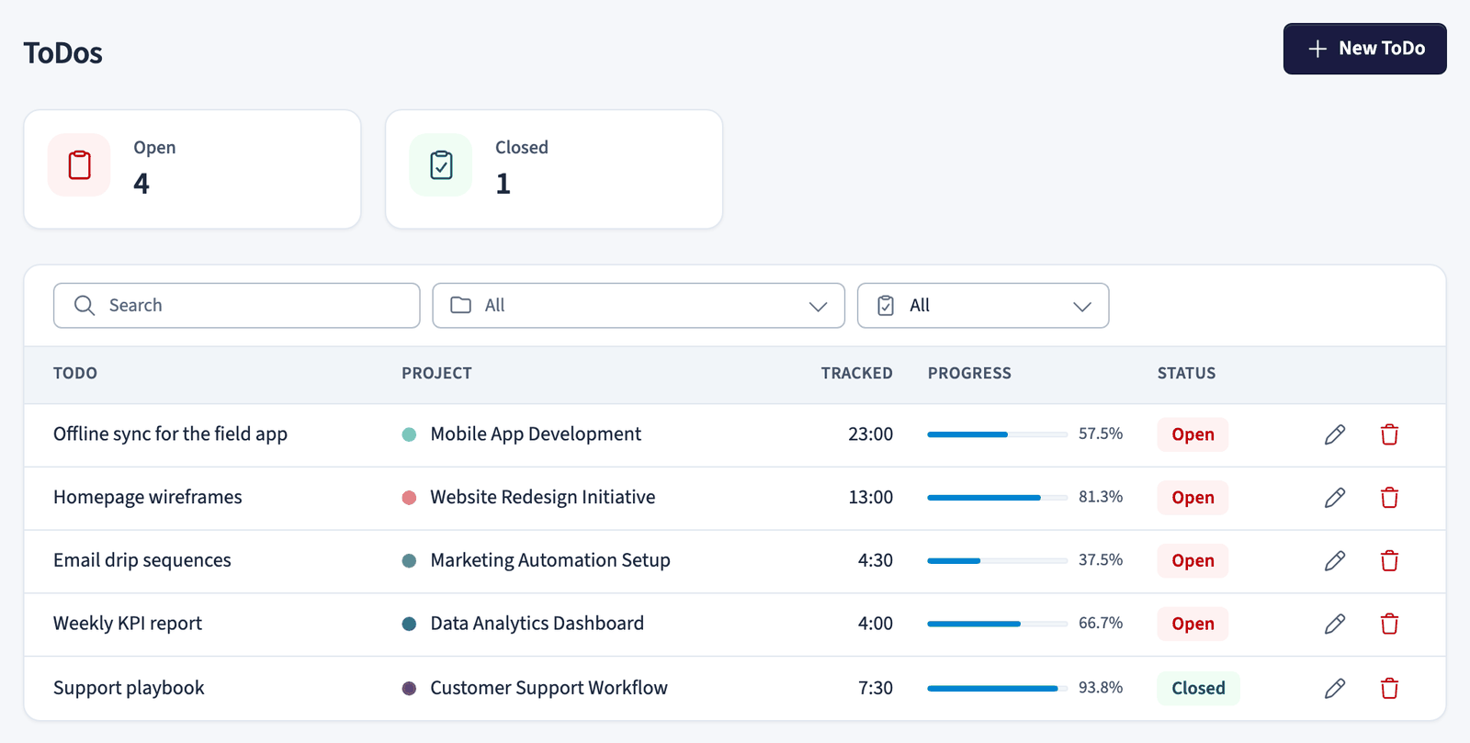The image size is (1470, 743).
Task: Edit the Offline sync for the field app todo
Action: coord(1335,434)
